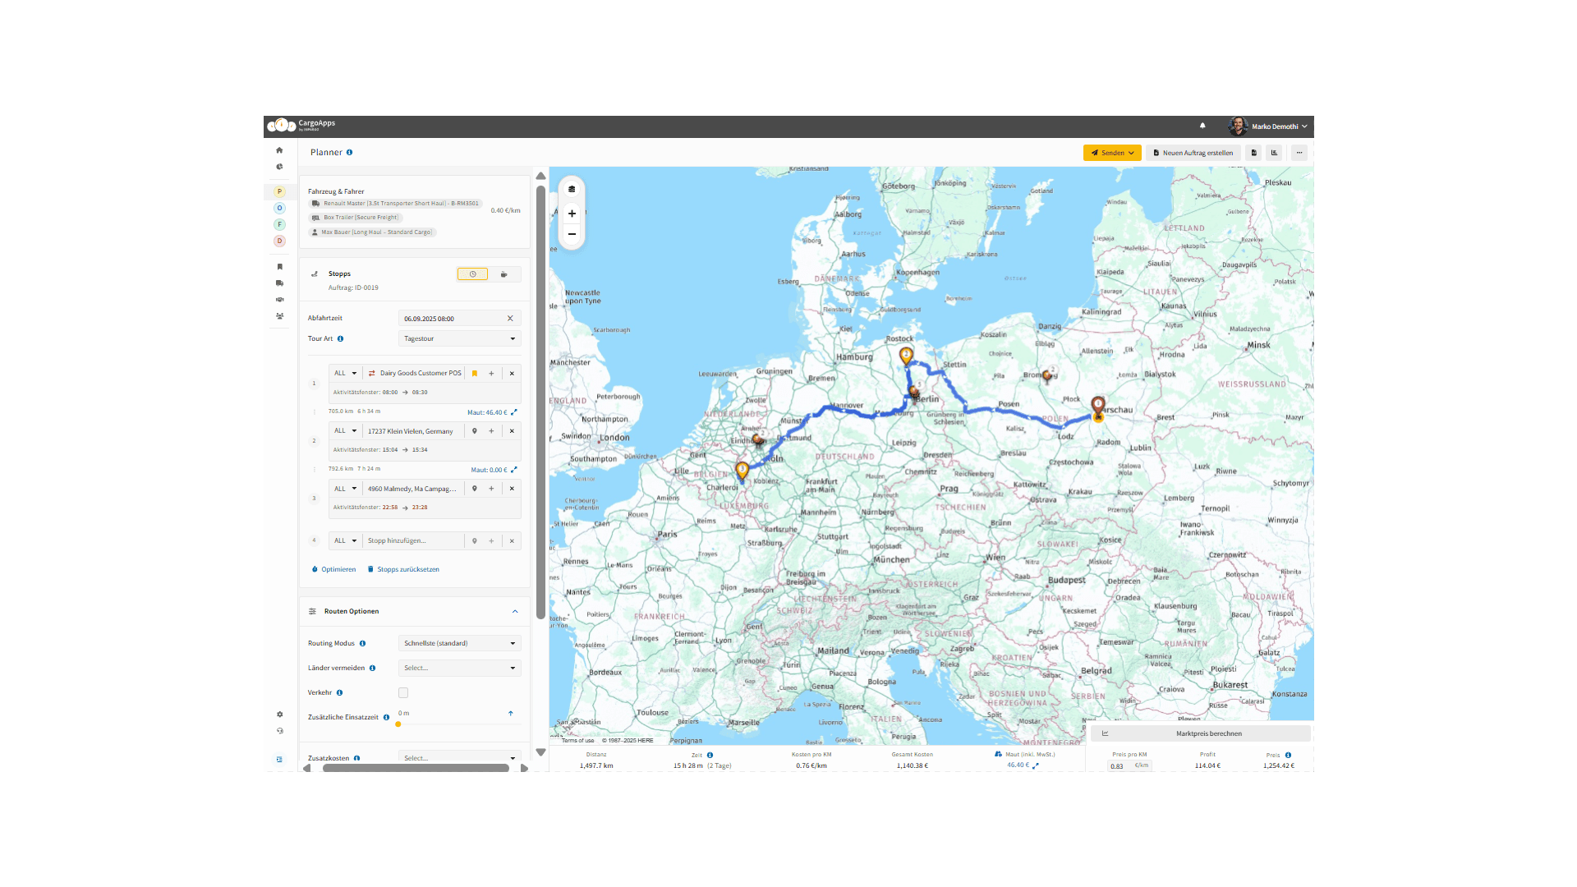
Task: Open the home icon in the sidebar
Action: tap(279, 150)
